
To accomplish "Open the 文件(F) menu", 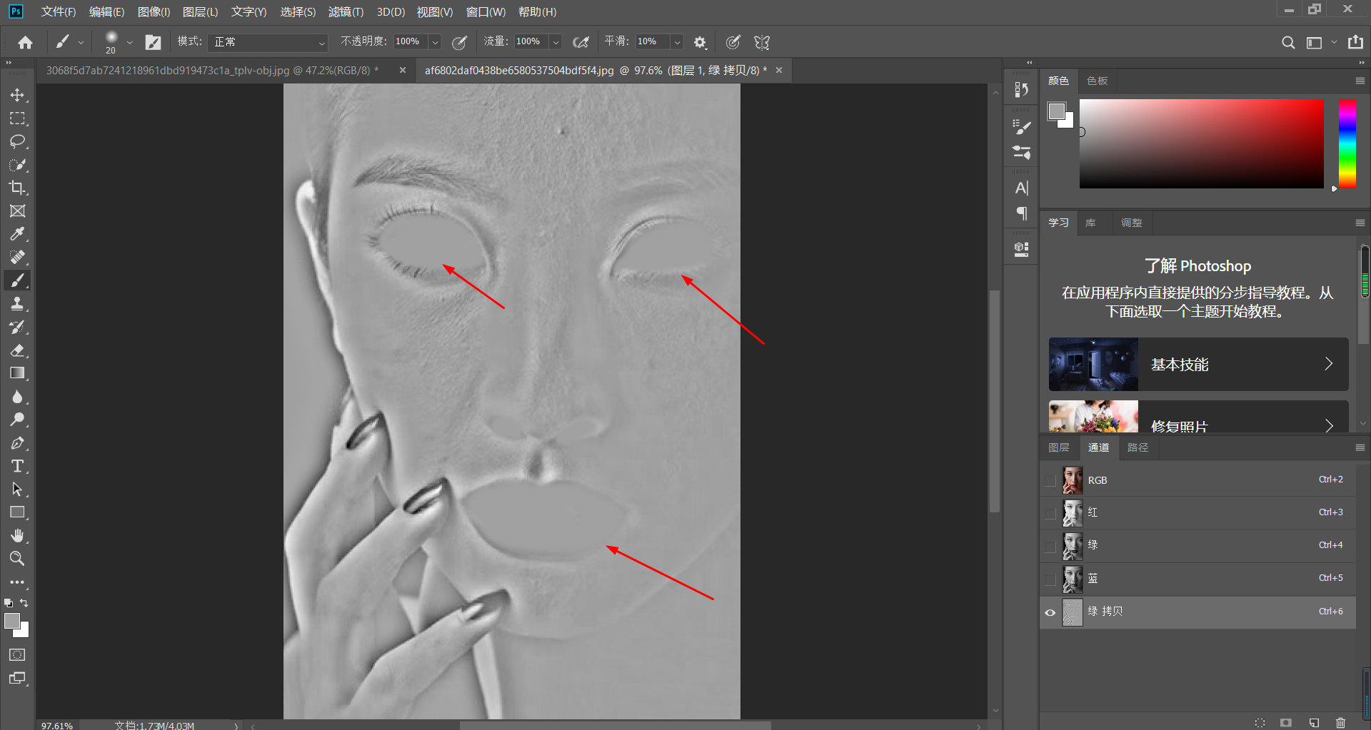I will [x=59, y=12].
